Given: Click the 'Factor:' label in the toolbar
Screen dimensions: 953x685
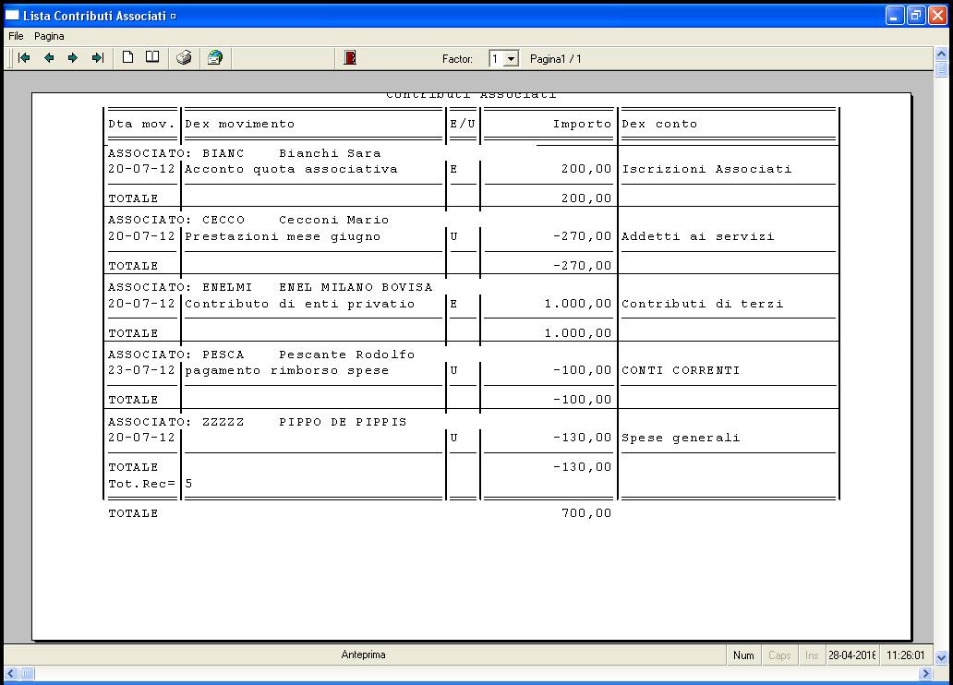Looking at the screenshot, I should point(457,59).
